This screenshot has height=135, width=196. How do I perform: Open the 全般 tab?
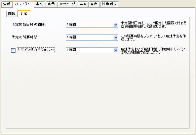(x=7, y=4)
